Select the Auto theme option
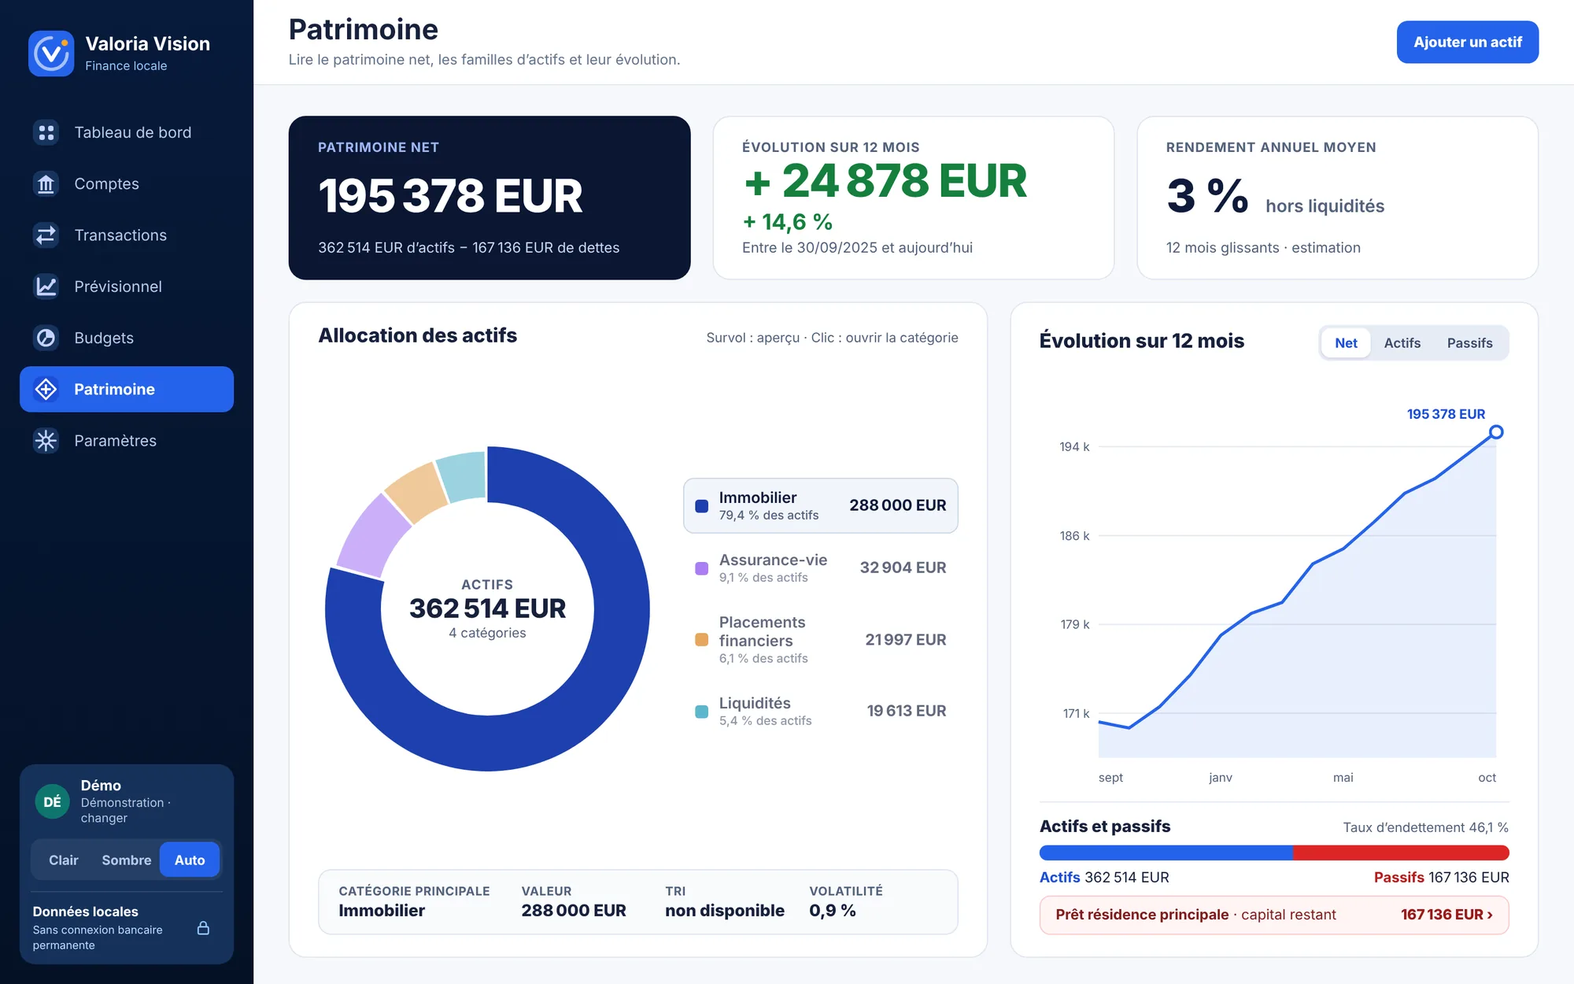Viewport: 1574px width, 984px height. (190, 860)
